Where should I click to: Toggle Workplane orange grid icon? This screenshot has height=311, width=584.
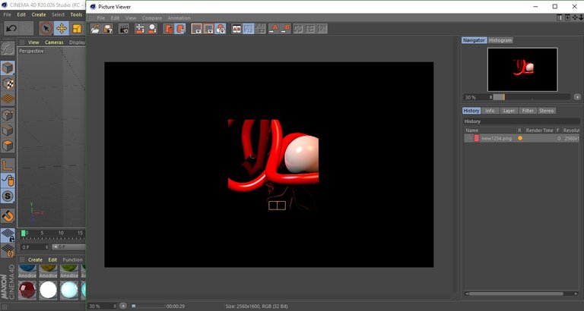pos(8,99)
